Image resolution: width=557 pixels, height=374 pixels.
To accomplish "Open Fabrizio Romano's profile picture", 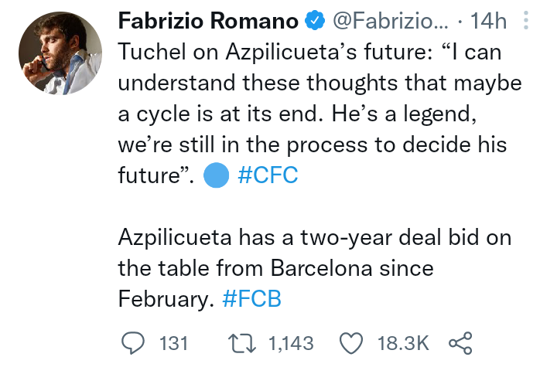I will coord(60,53).
